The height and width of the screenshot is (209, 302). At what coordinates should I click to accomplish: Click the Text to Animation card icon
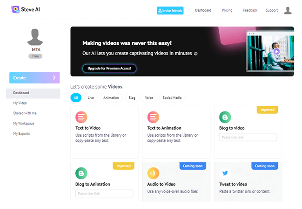153,117
